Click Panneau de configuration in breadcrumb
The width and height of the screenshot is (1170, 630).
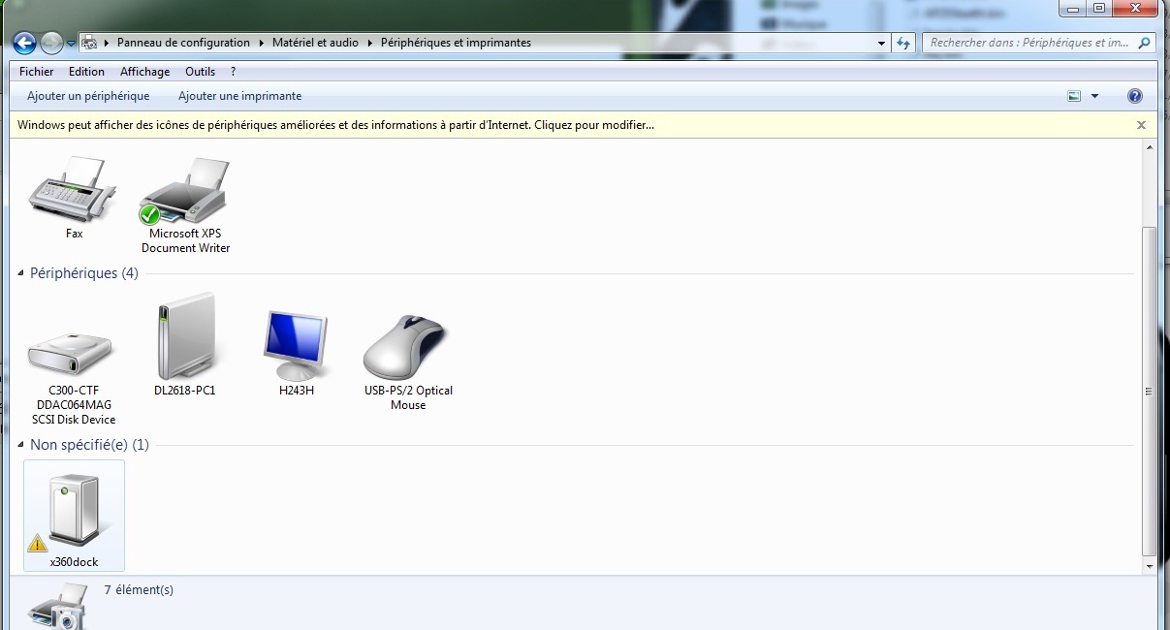tap(183, 43)
